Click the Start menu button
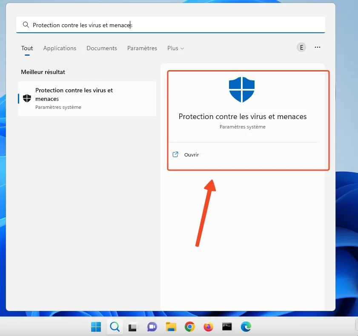 tap(96, 327)
